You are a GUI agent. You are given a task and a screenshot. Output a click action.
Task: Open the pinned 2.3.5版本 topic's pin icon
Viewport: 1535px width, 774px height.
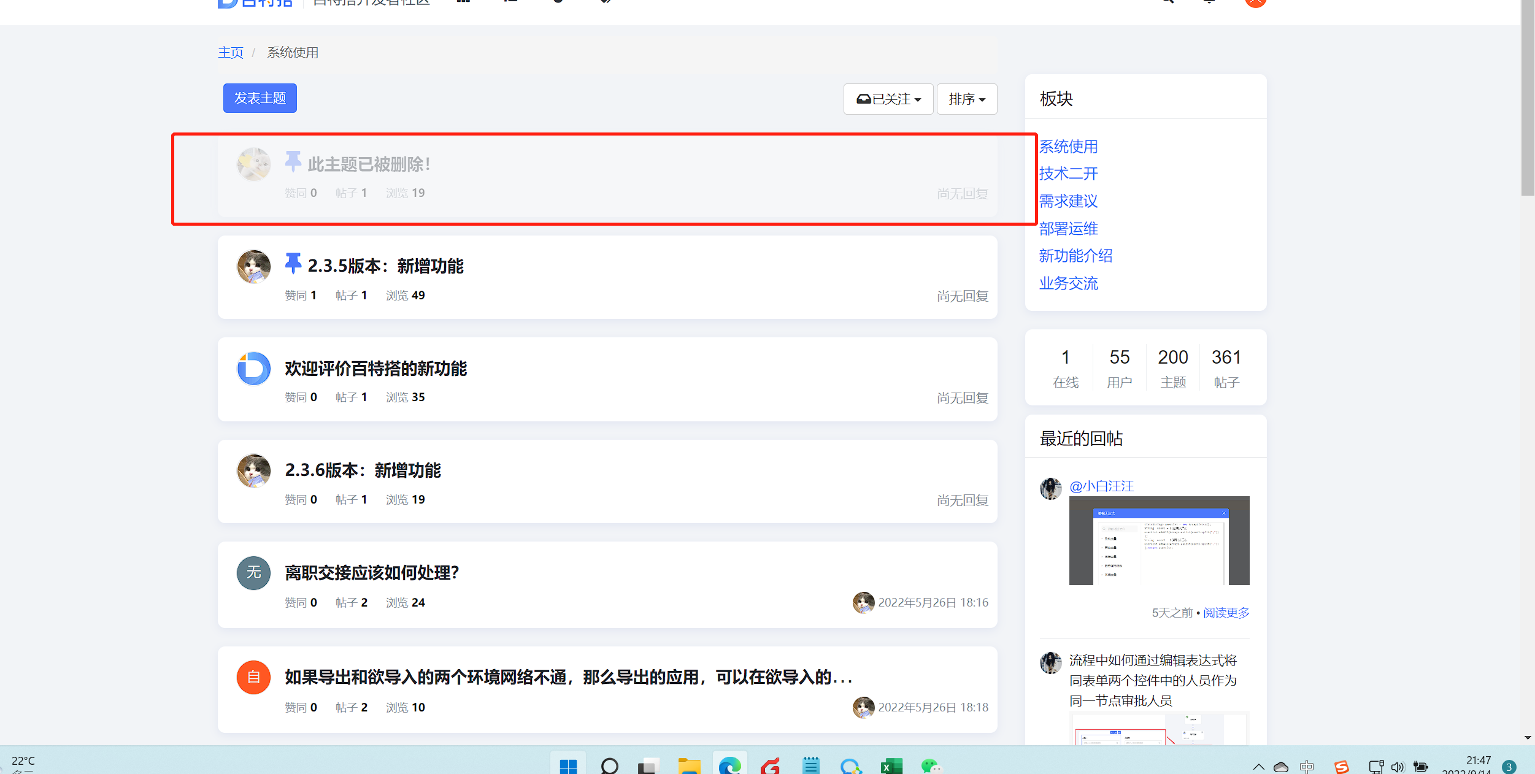[293, 264]
